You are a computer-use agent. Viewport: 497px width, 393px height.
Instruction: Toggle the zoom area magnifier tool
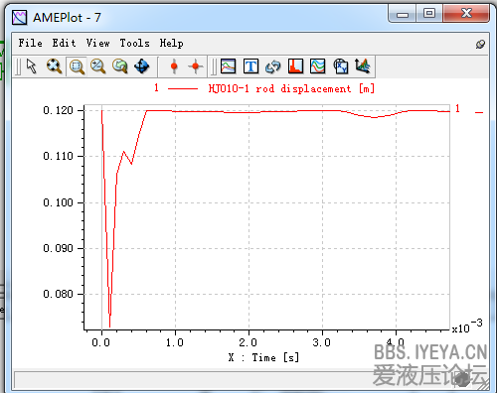click(x=77, y=66)
